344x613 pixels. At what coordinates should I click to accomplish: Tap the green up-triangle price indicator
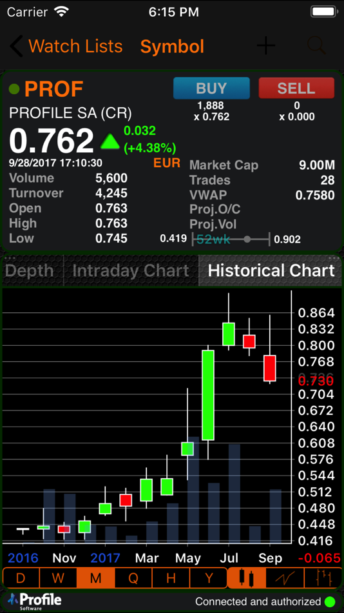click(110, 141)
